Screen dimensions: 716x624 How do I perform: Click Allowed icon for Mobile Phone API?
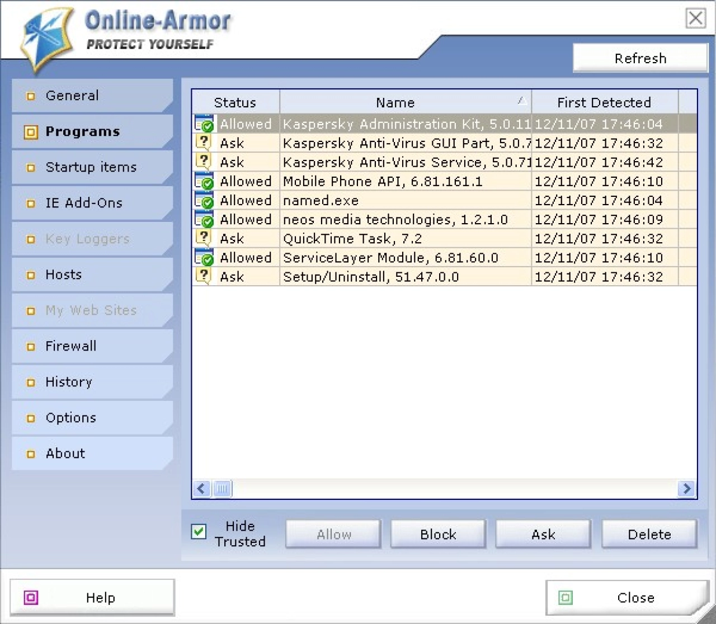204,181
